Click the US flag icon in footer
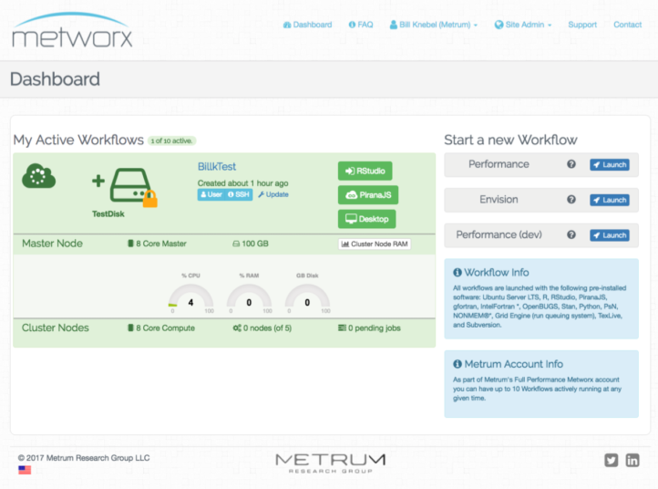The image size is (658, 489). (x=25, y=470)
